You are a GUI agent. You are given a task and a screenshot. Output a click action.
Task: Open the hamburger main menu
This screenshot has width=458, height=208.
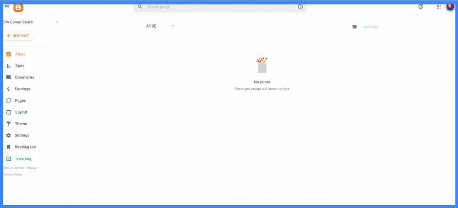click(6, 7)
